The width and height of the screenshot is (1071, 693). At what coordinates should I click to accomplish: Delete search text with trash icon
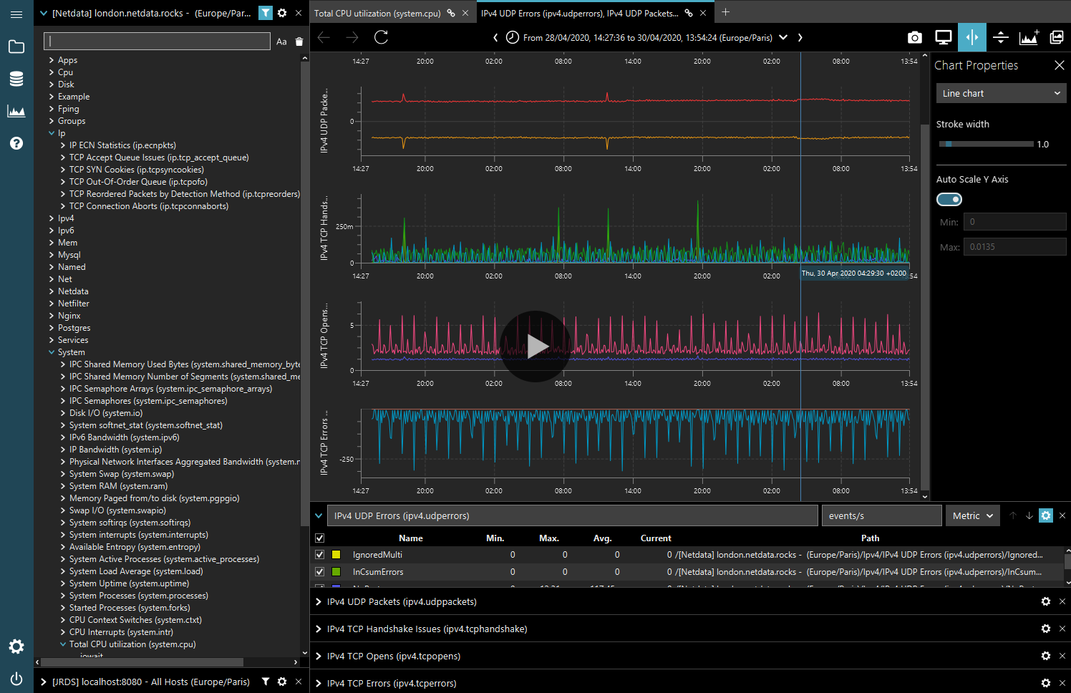299,42
